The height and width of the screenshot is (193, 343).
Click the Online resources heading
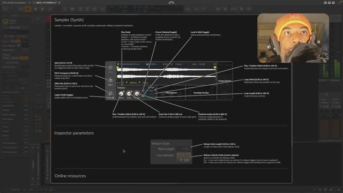pos(70,176)
